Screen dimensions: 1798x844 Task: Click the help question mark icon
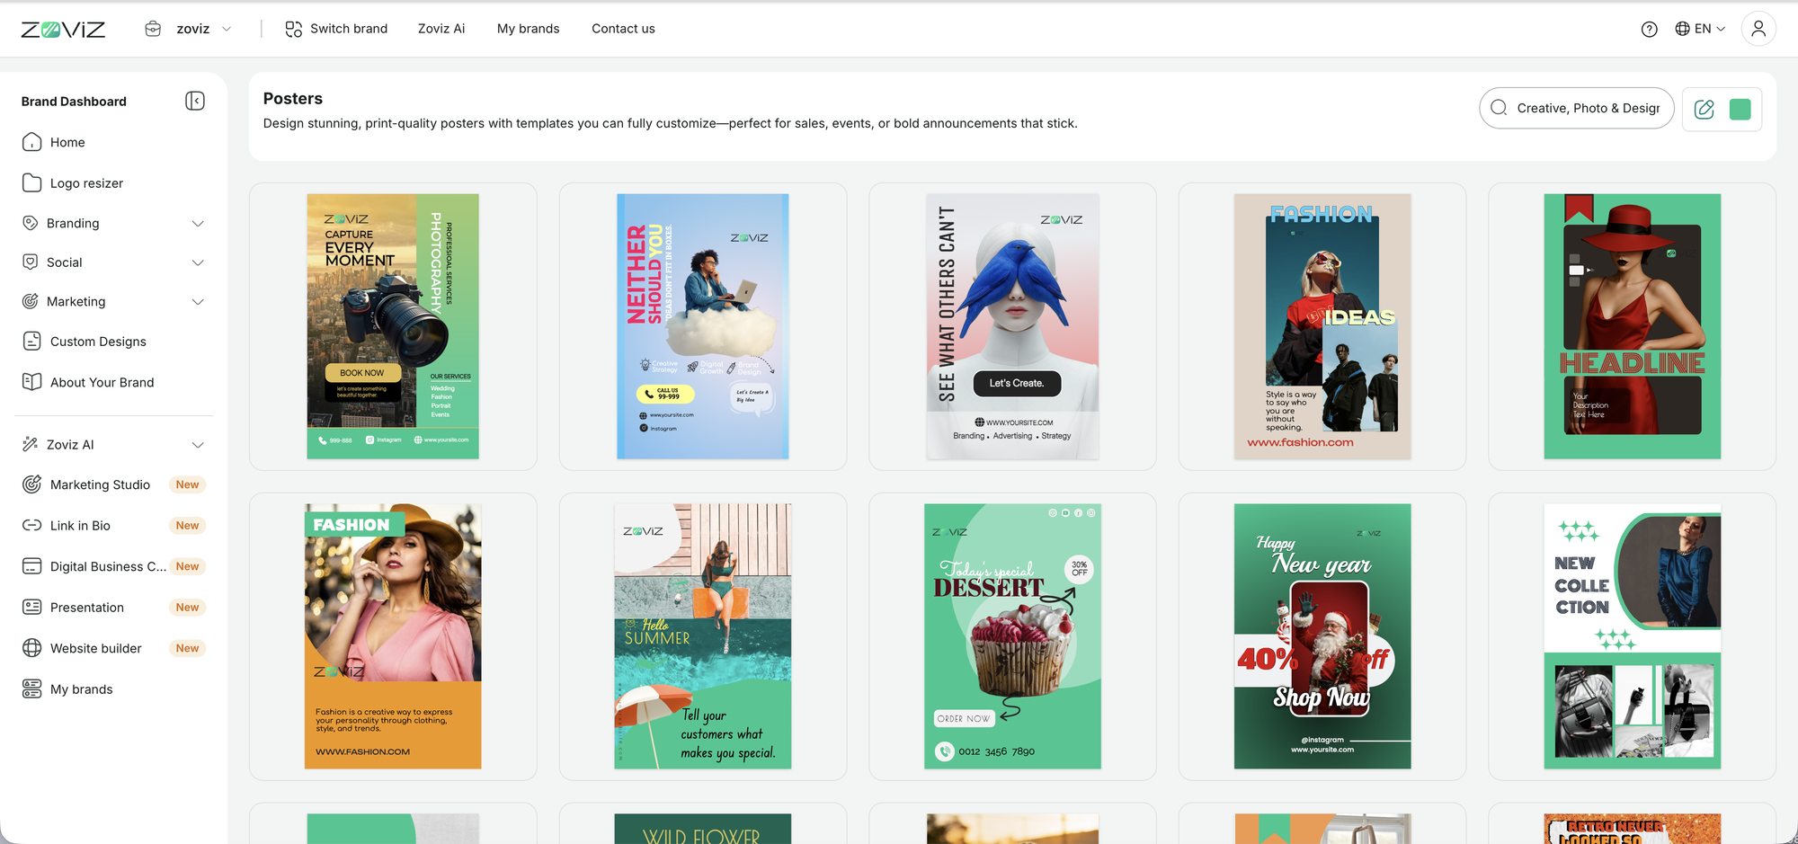[1649, 29]
